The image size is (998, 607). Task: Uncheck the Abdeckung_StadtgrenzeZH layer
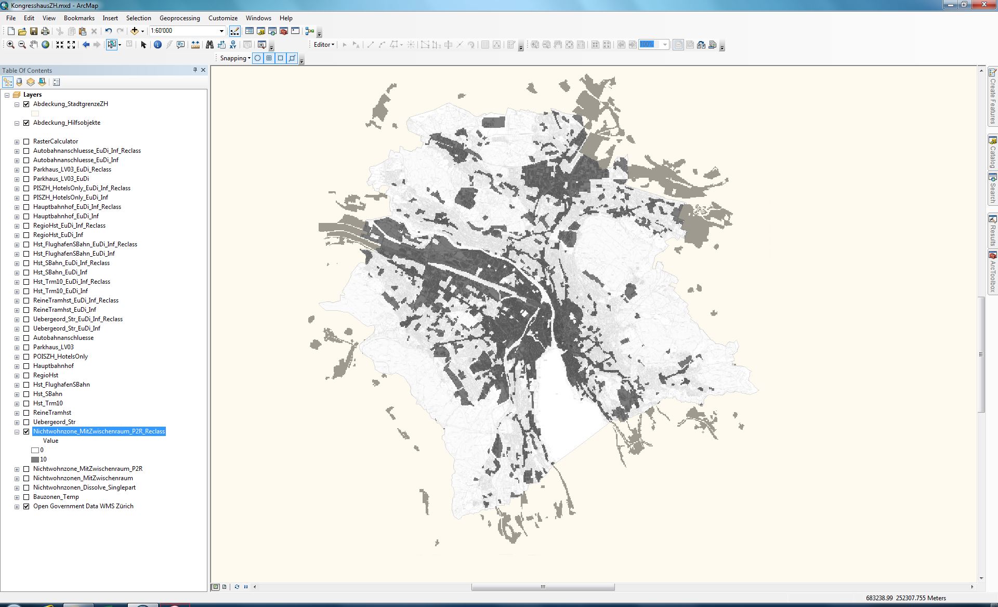tap(27, 104)
